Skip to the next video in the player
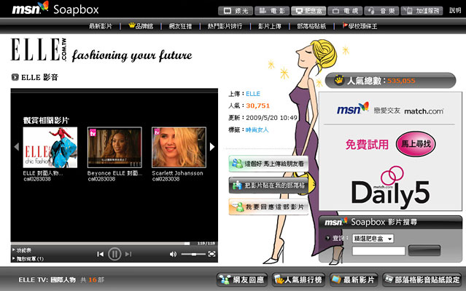This screenshot has width=466, height=291. (128, 254)
